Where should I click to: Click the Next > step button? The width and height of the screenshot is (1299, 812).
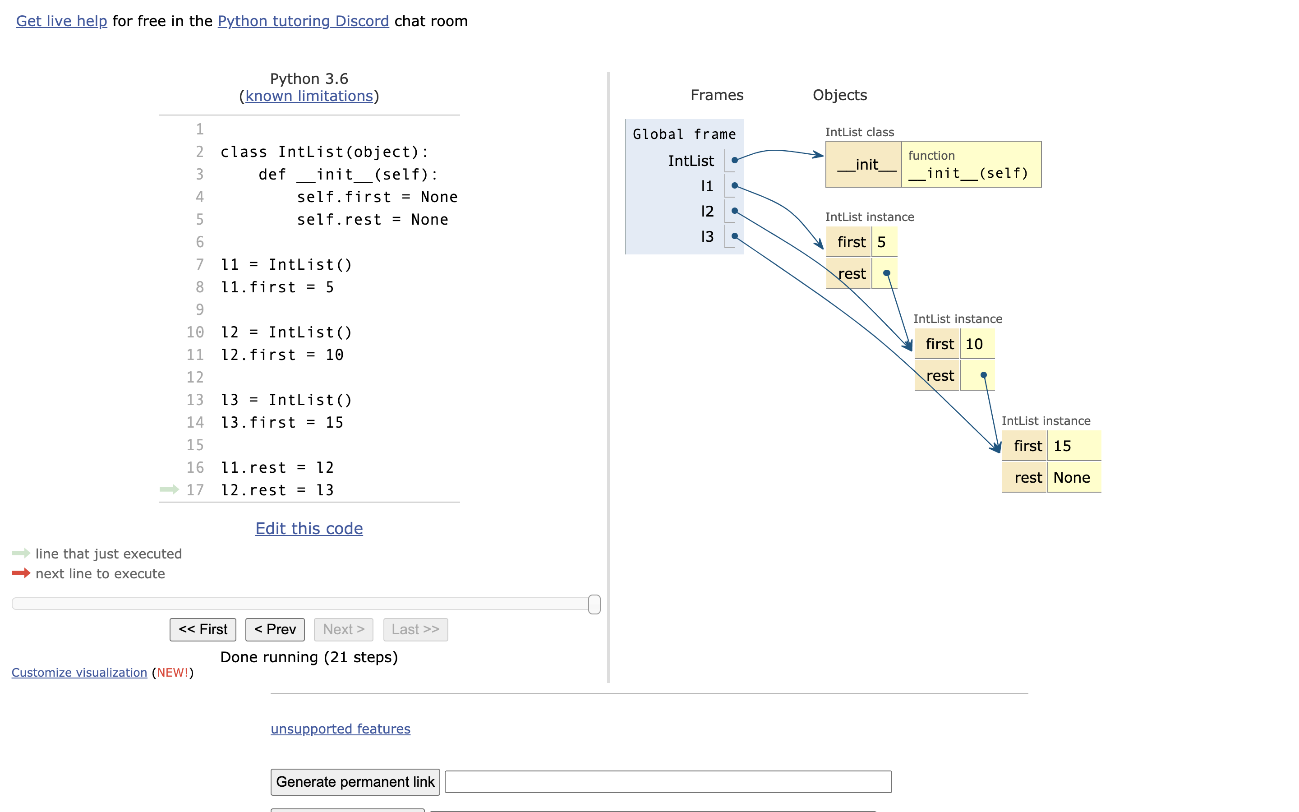click(x=344, y=629)
